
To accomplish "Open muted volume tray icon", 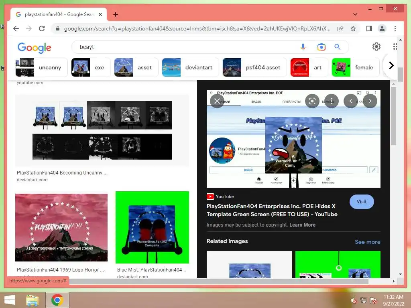I will pyautogui.click(x=354, y=300).
